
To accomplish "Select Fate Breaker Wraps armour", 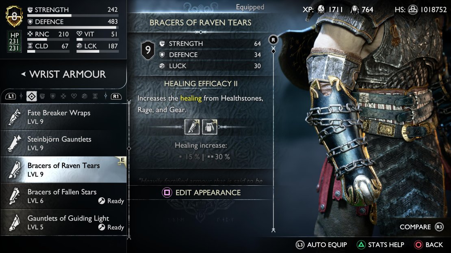I will pyautogui.click(x=63, y=117).
